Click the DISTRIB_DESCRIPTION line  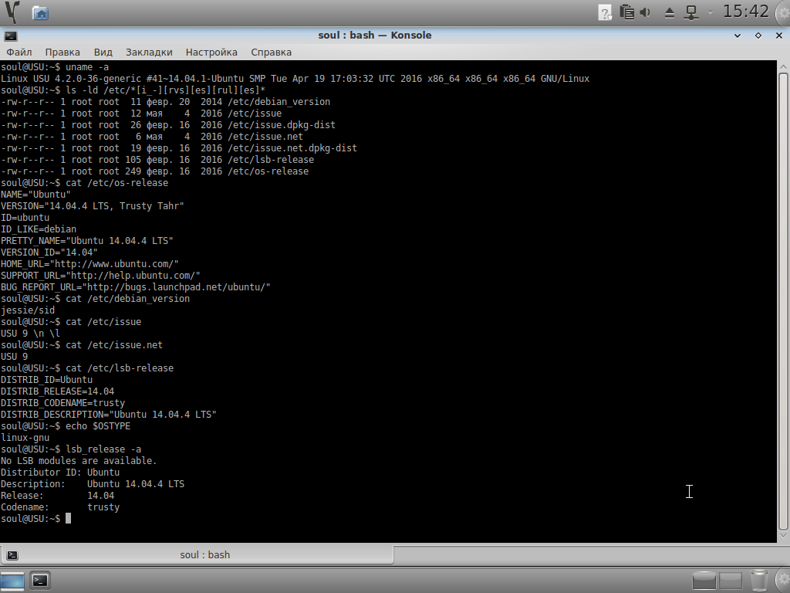click(108, 415)
